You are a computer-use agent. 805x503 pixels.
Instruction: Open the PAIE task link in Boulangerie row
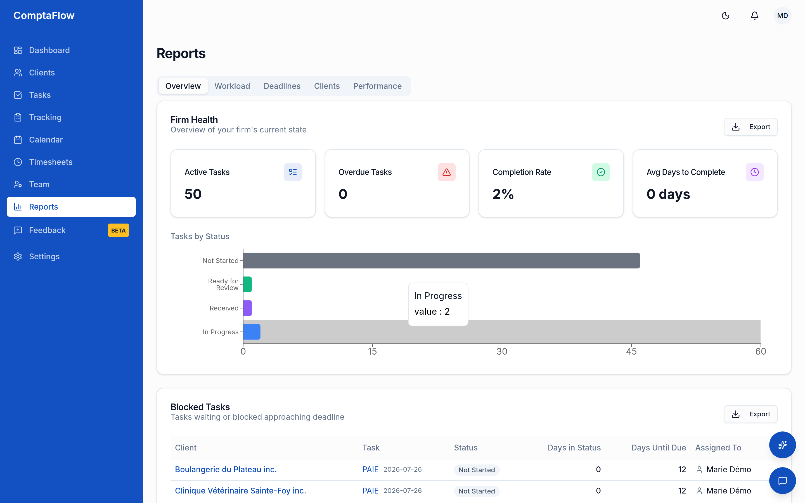coord(370,469)
